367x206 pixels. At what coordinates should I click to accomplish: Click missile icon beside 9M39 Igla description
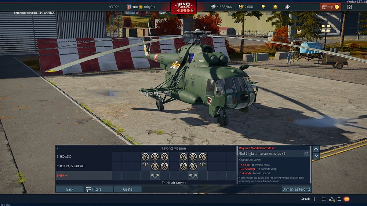[306, 154]
